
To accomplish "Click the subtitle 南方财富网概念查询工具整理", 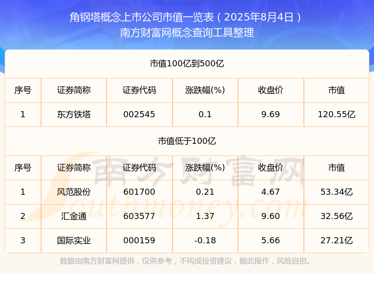I will 187,33.
